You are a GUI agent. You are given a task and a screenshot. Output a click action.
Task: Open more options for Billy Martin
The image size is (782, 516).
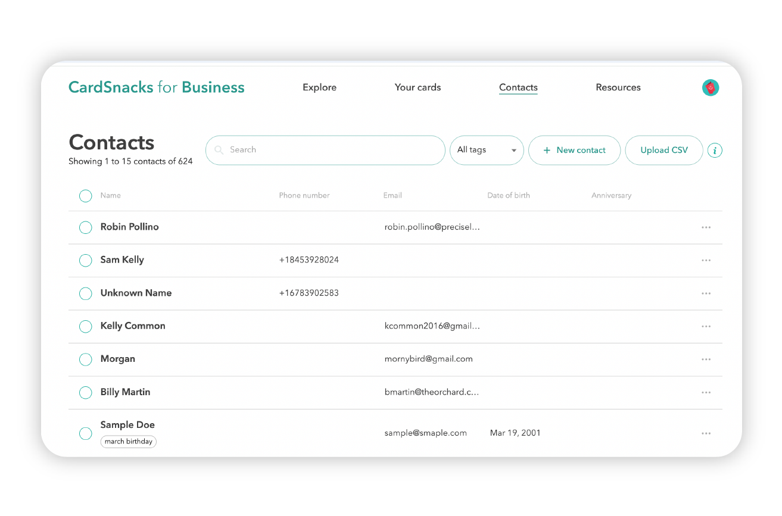click(706, 393)
